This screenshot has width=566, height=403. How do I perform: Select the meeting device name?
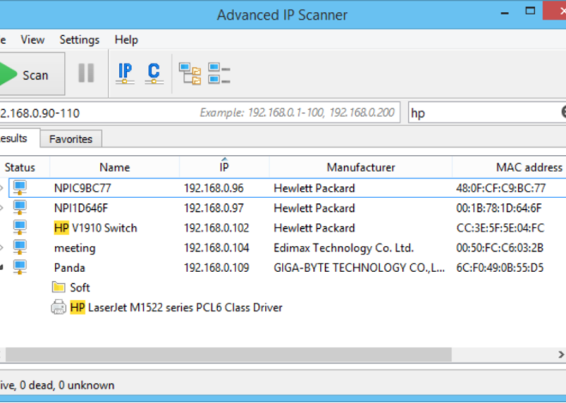(x=75, y=248)
